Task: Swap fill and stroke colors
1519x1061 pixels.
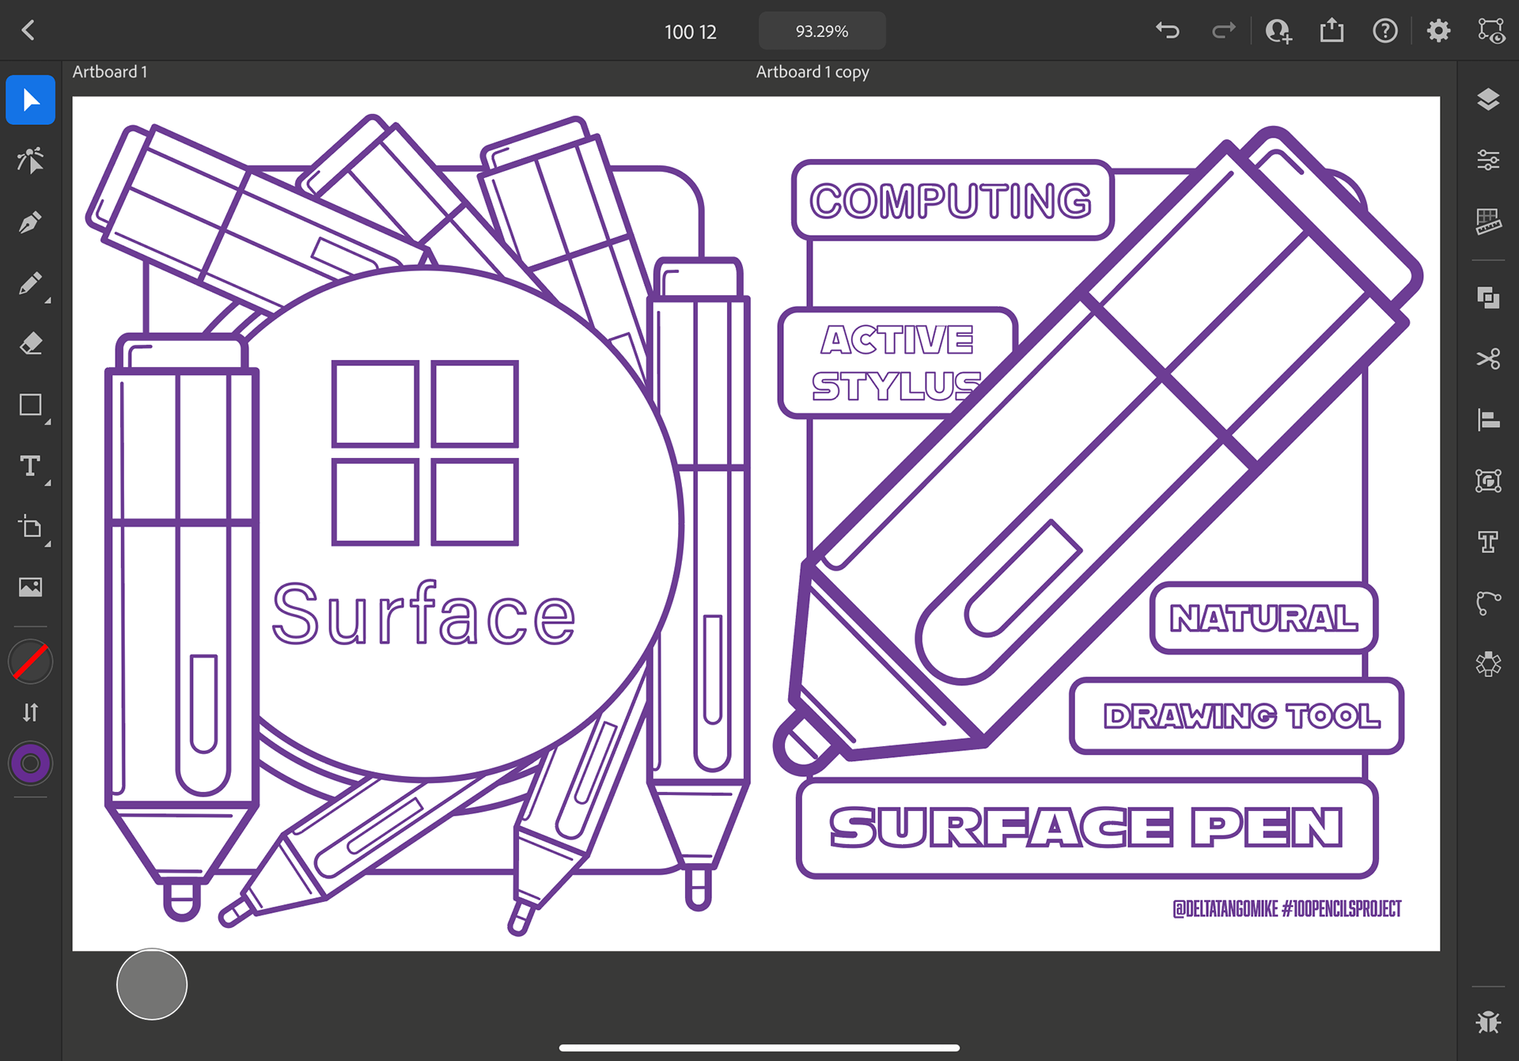Action: 30,713
